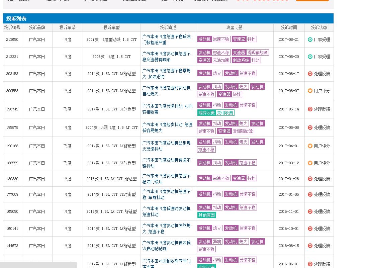The height and width of the screenshot is (268, 366).
Task: Click 处理反馈 icon for complaint 180280
Action: 310,179
